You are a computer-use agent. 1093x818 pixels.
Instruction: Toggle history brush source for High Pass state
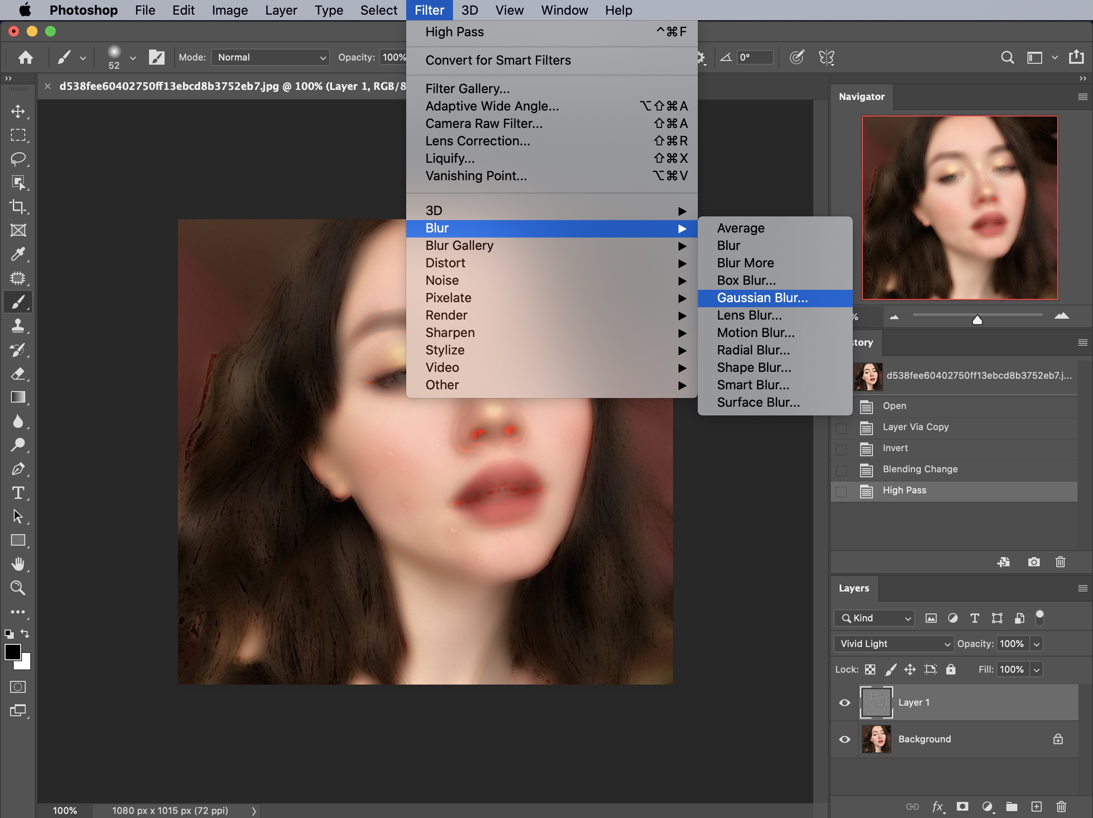click(x=841, y=491)
